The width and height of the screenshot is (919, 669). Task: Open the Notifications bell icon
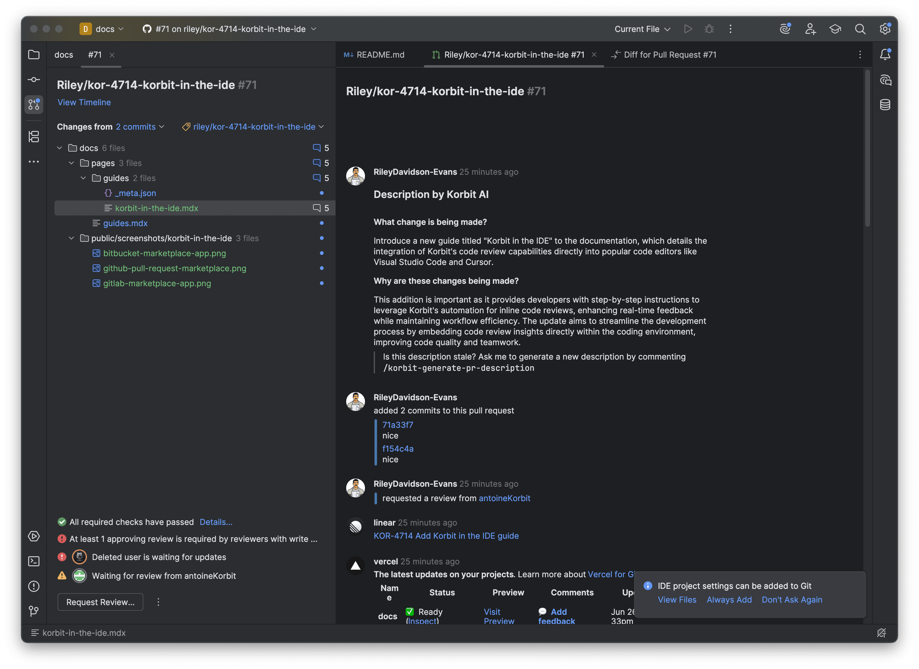(x=886, y=54)
